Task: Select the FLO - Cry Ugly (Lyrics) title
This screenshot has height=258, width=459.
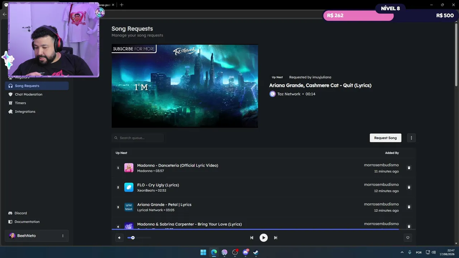Action: [x=158, y=185]
